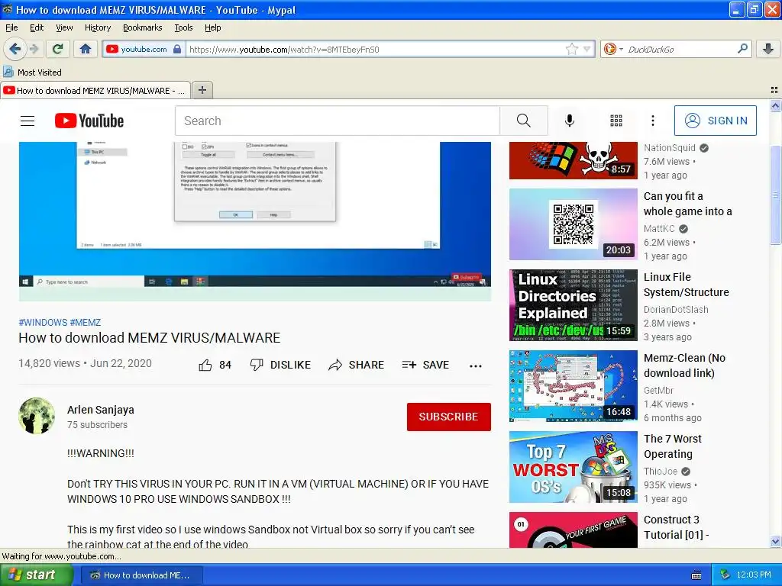Click the system tray notification icon
This screenshot has height=586, width=782.
tap(725, 575)
